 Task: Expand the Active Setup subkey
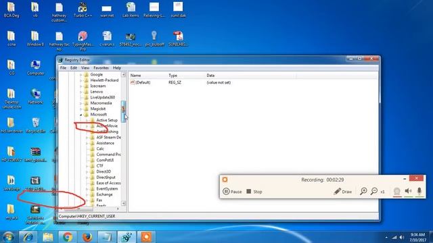[87, 120]
